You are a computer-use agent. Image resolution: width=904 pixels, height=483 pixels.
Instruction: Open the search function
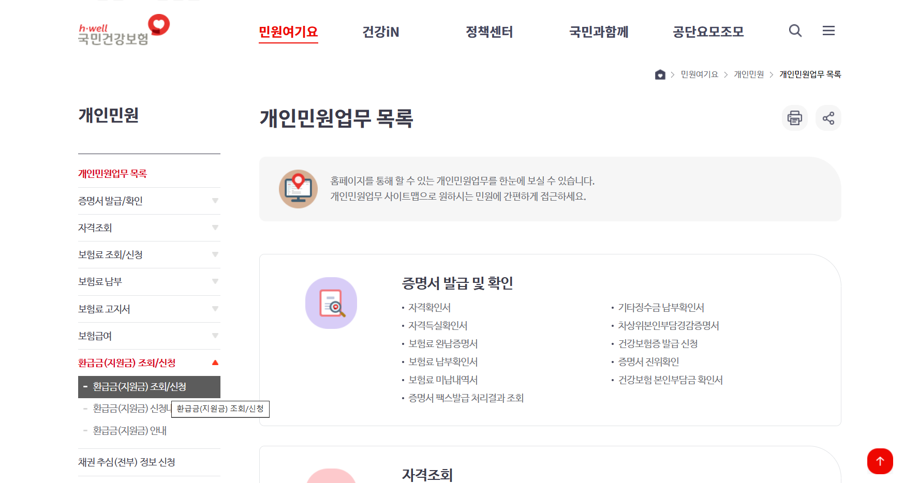point(795,31)
